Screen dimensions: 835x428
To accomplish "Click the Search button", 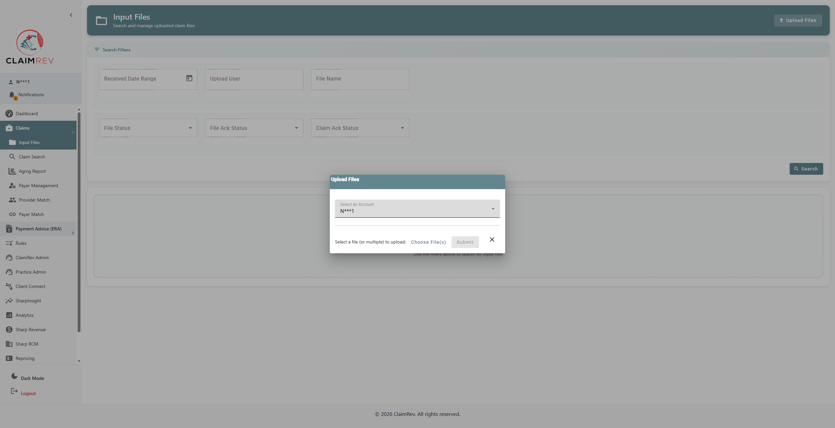I will [806, 169].
